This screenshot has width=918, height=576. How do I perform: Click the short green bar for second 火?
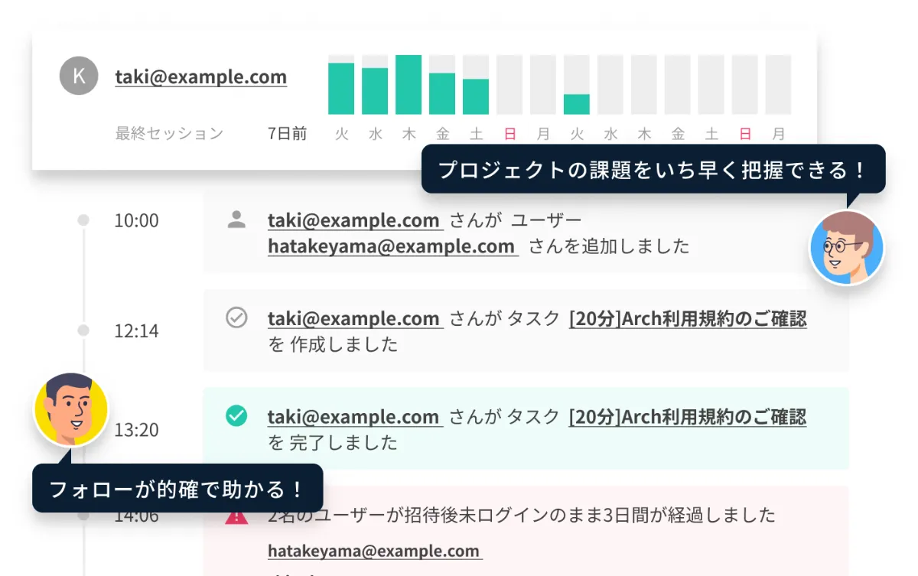click(577, 104)
